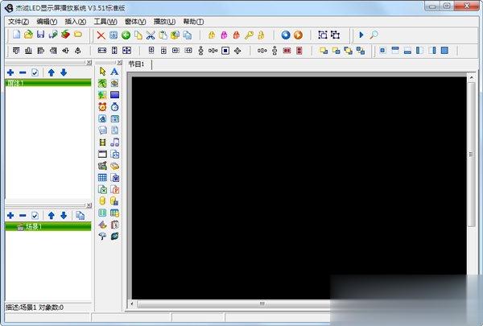Click the red X delete icon
Viewport: 483px width, 326px height.
101,35
